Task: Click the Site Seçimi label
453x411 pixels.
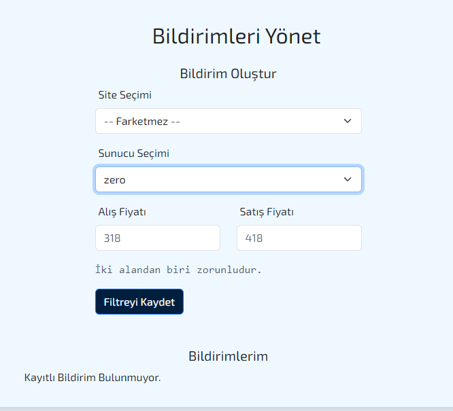Action: pos(124,95)
